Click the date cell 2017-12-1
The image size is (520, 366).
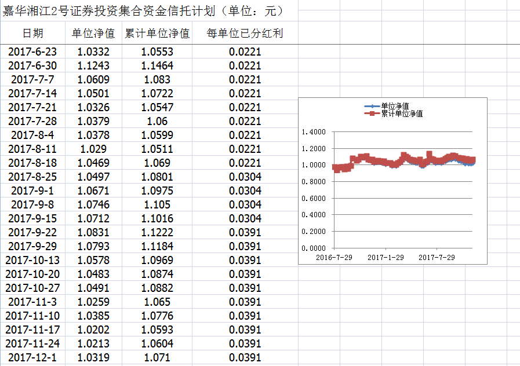[x=32, y=357]
